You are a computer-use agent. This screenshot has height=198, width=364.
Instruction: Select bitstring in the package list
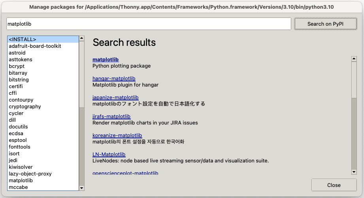pyautogui.click(x=43, y=79)
